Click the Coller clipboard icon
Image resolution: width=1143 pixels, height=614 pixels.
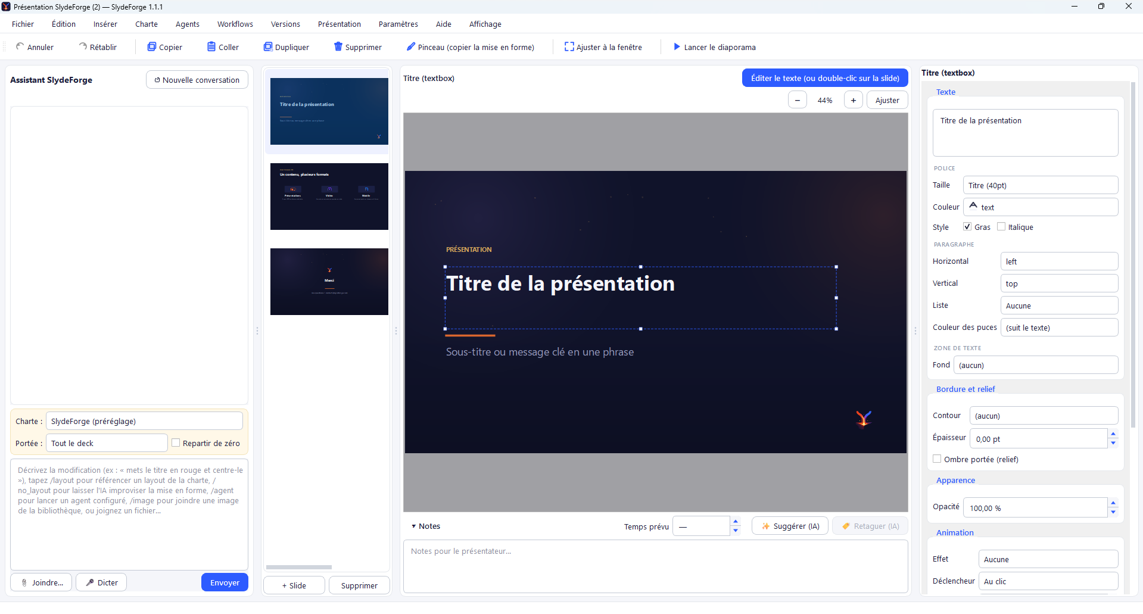211,46
